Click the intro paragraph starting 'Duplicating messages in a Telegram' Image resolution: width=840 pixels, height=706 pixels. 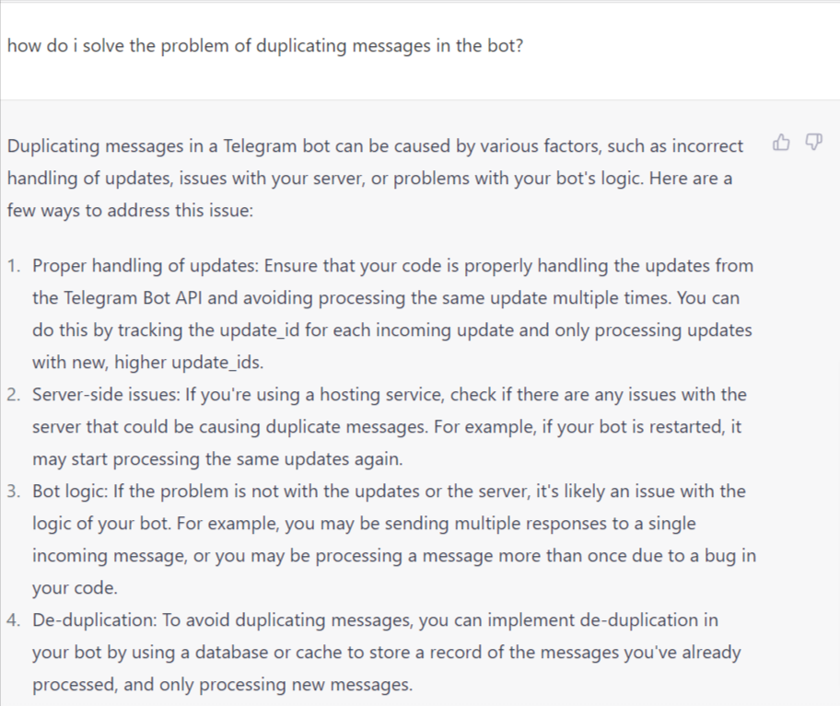[x=375, y=178]
